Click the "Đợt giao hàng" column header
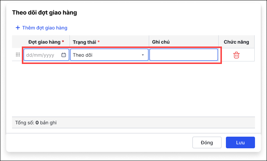The height and width of the screenshot is (161, 267). click(x=44, y=42)
